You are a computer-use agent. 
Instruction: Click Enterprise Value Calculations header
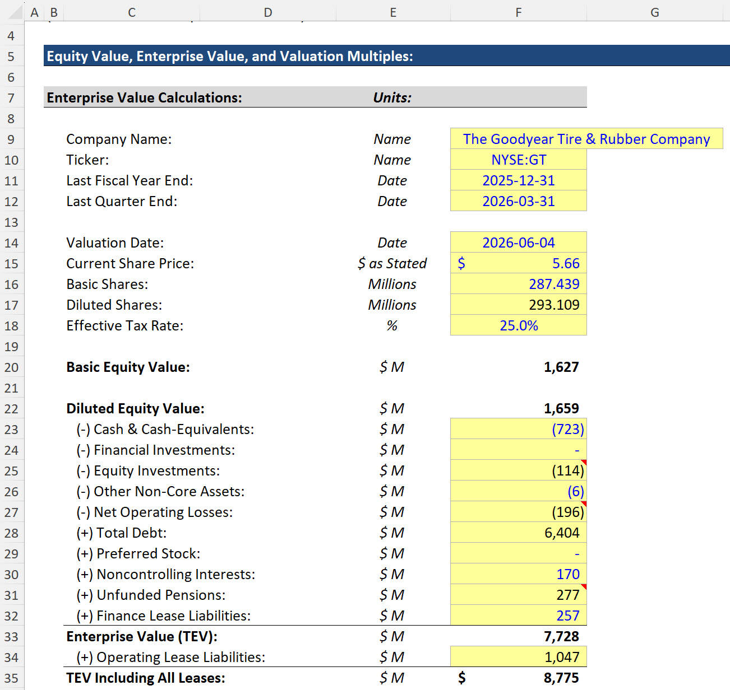[144, 97]
